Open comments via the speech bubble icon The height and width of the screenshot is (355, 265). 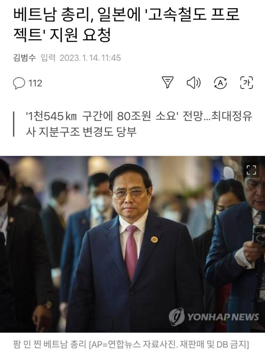tap(19, 83)
